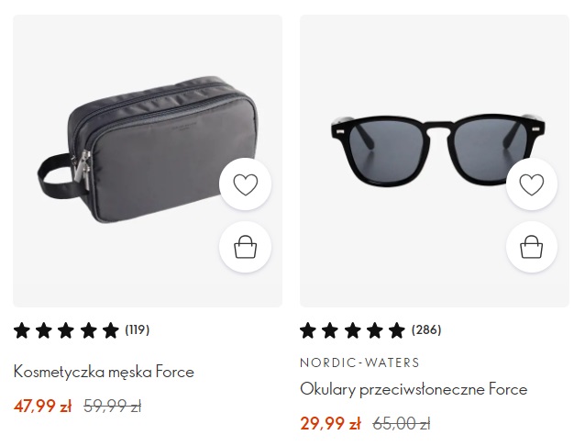Click the crossed-out 59,99 zł price
This screenshot has height=446, width=585.
[112, 406]
